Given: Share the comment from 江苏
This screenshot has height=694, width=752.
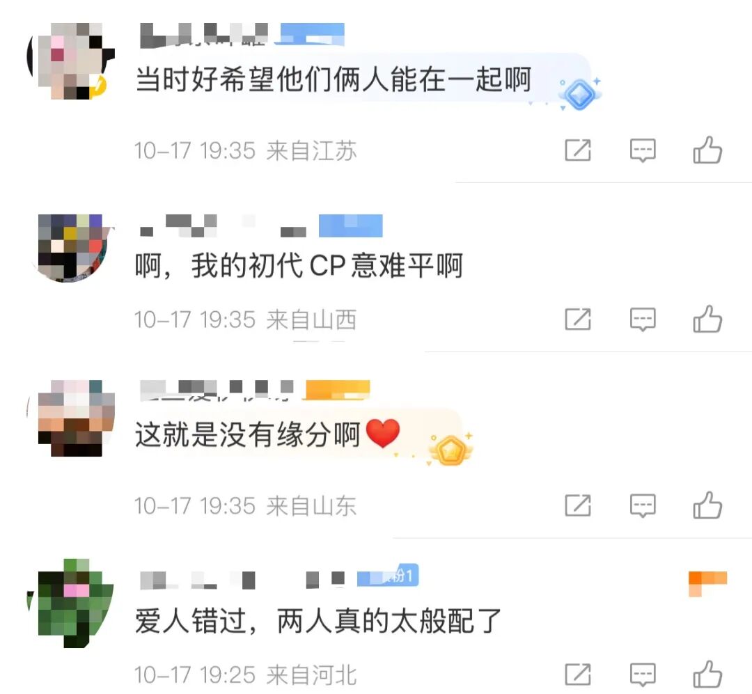Looking at the screenshot, I should pyautogui.click(x=578, y=150).
